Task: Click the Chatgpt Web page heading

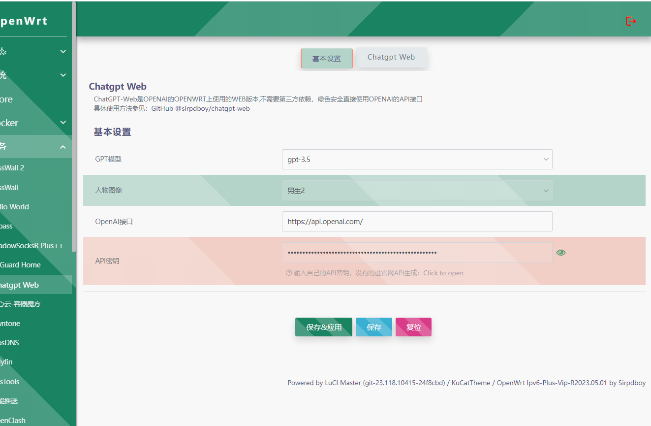Action: click(x=118, y=87)
